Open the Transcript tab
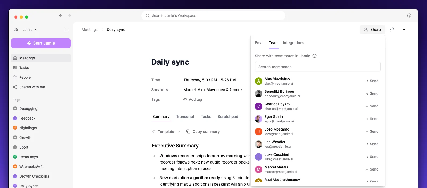 185,117
